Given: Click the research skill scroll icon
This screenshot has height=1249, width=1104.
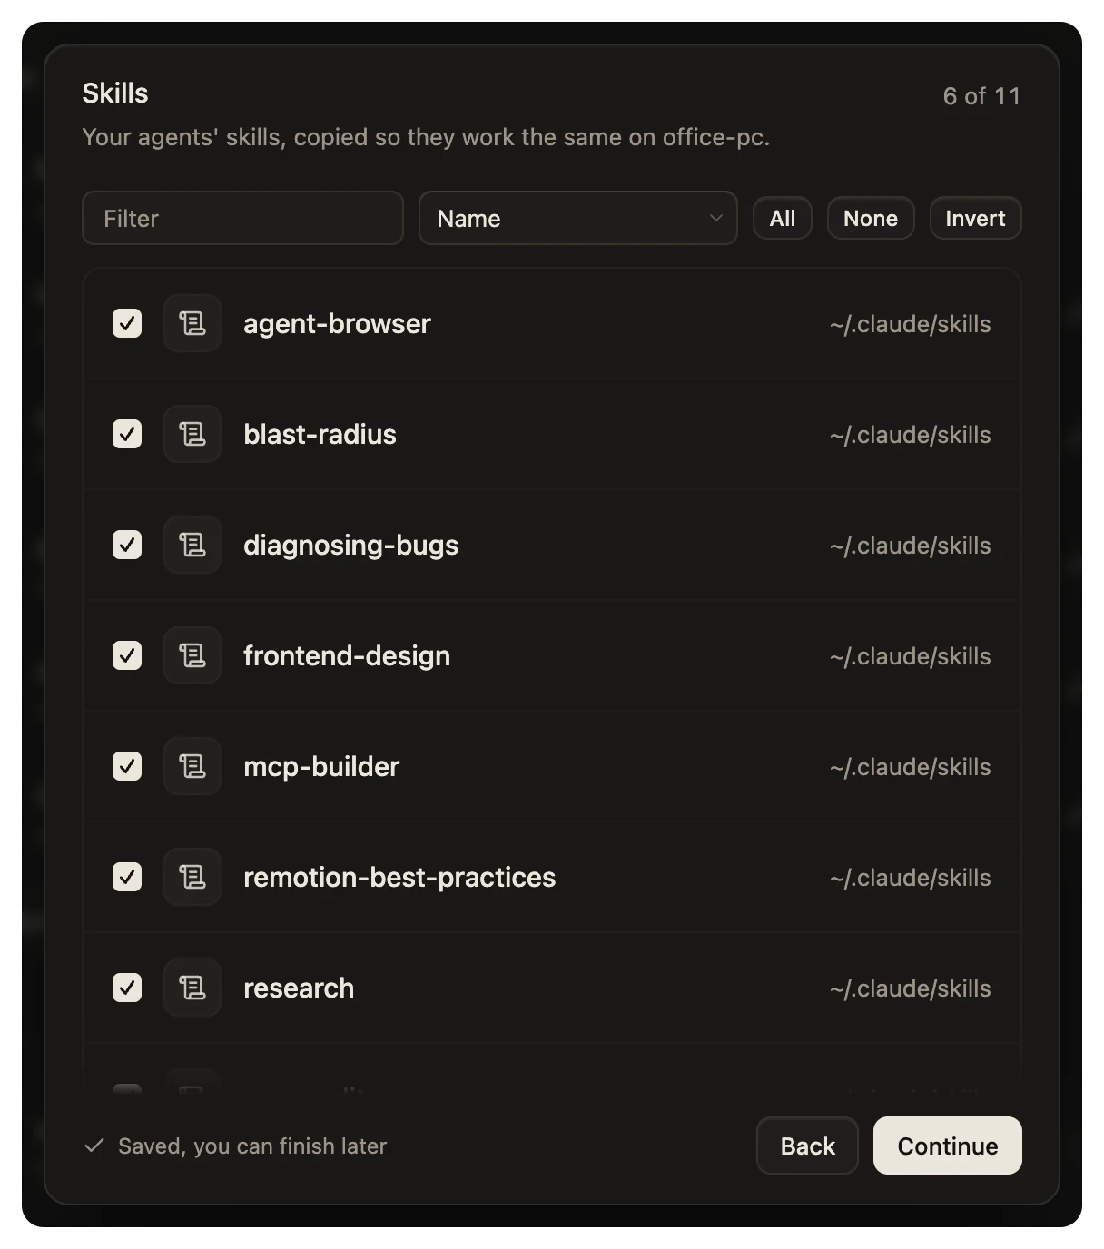Looking at the screenshot, I should [x=192, y=988].
